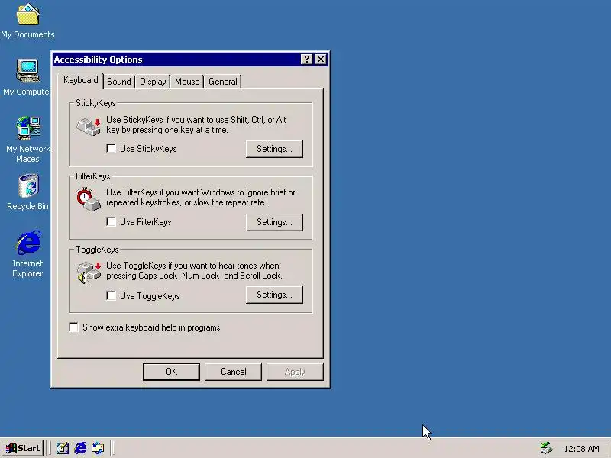Switch to the Sound tab

(119, 82)
